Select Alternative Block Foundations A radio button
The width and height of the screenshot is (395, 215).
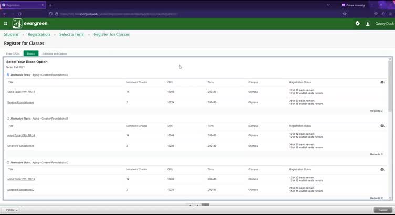[x=8, y=75]
